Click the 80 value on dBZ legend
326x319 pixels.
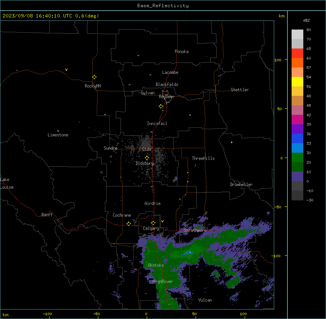point(309,30)
